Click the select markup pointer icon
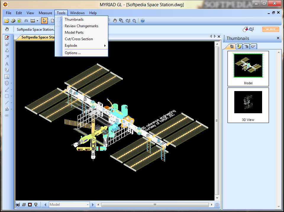 (7, 51)
